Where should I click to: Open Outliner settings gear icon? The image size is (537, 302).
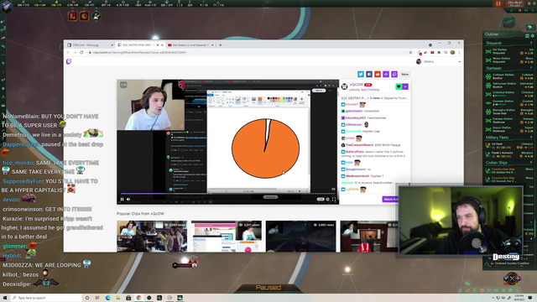click(x=533, y=35)
